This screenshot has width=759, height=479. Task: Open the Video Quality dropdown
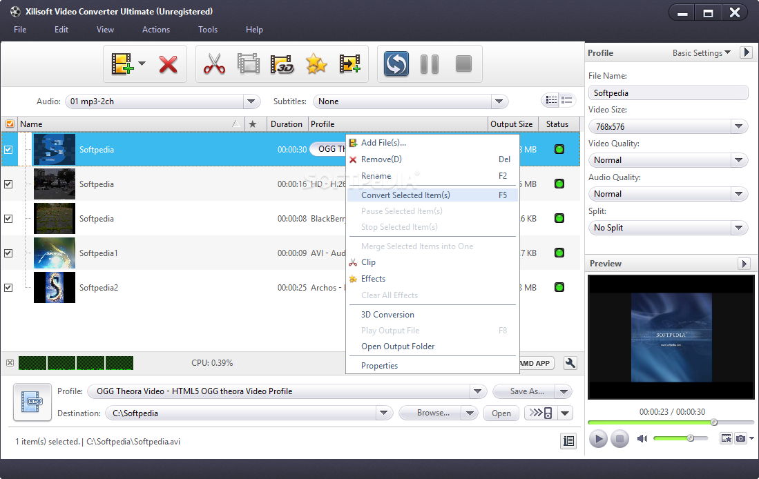738,159
